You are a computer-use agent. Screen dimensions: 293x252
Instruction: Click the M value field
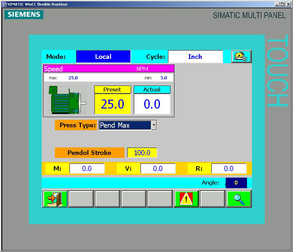(x=87, y=168)
